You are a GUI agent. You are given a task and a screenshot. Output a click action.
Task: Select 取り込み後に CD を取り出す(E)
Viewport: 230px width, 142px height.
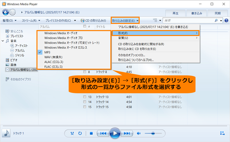tap(156, 49)
